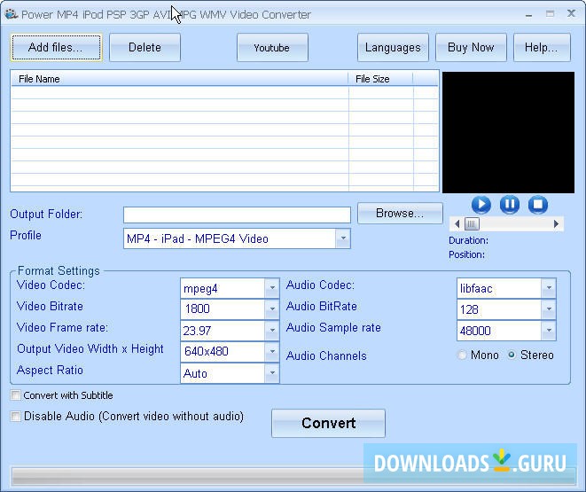Click the Output Folder text field
The image size is (586, 492).
[x=237, y=215]
